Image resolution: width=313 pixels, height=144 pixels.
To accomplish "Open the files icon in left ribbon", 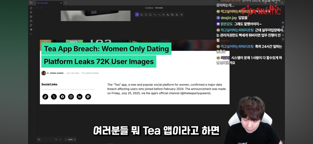I will (31, 8).
